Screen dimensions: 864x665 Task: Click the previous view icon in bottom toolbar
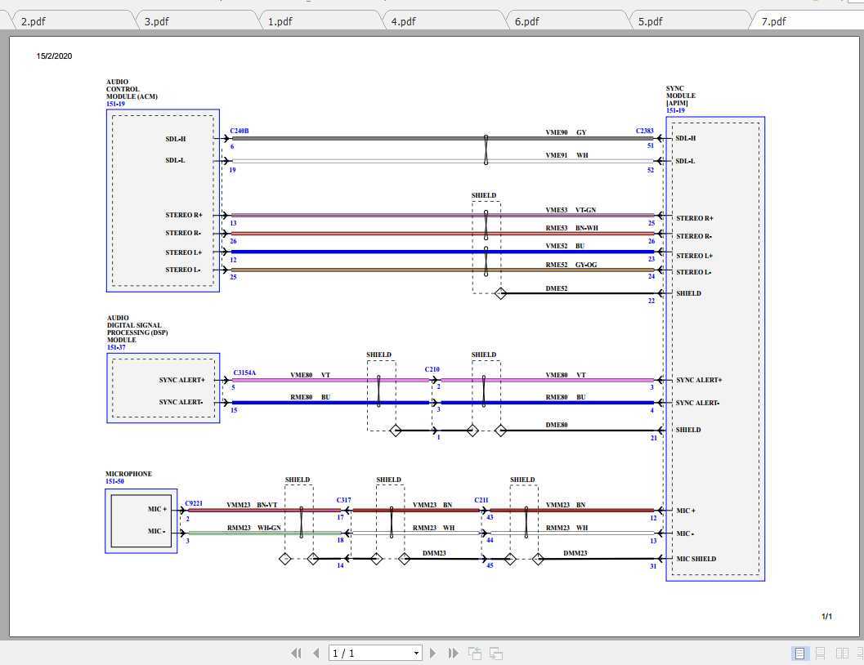tap(474, 653)
